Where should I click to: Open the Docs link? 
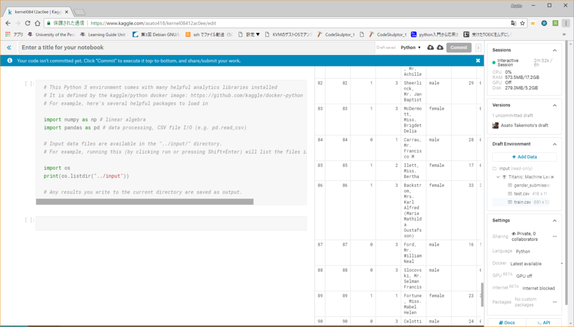[x=507, y=323]
